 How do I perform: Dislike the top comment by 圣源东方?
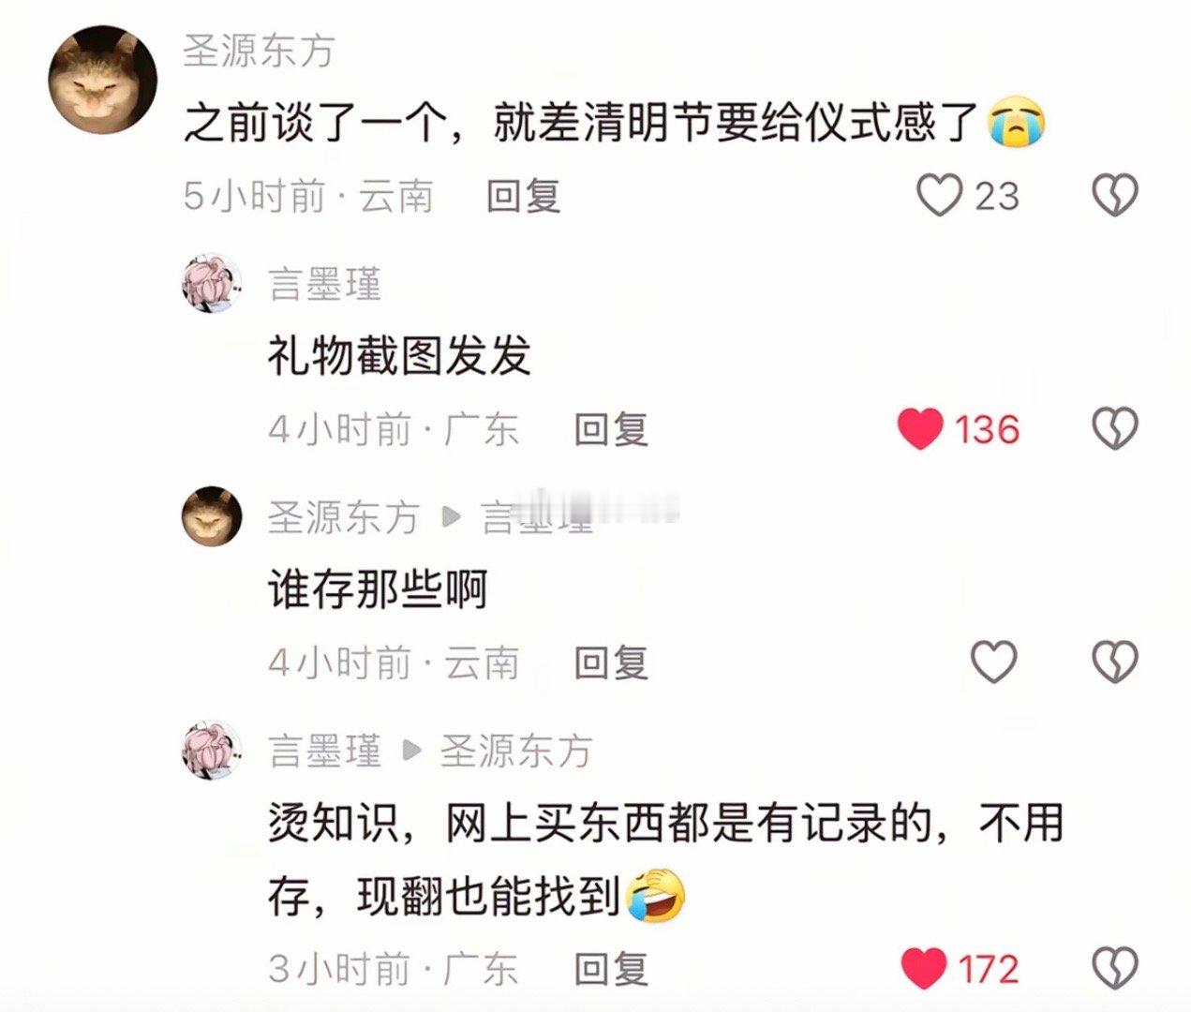[1115, 196]
